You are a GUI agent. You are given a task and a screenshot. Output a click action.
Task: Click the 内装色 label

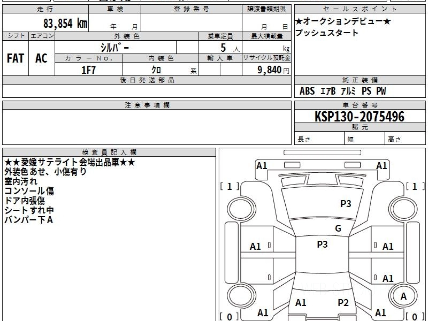(x=160, y=58)
